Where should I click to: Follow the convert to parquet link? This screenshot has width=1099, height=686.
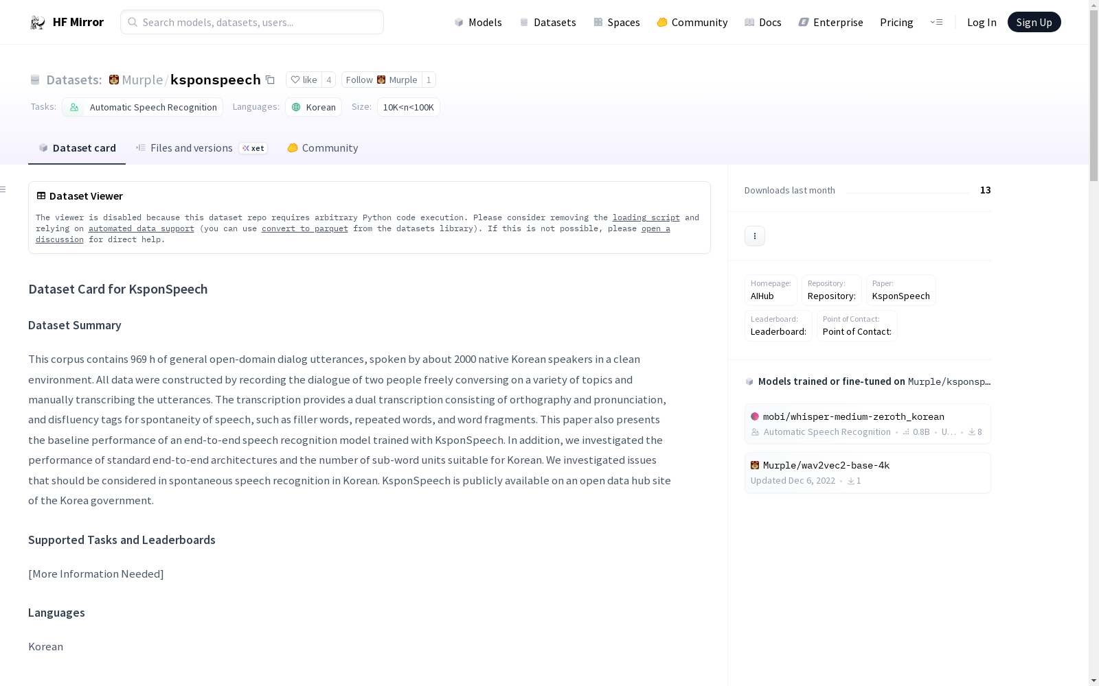point(305,228)
